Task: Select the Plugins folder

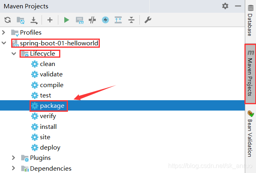Action: point(36,158)
